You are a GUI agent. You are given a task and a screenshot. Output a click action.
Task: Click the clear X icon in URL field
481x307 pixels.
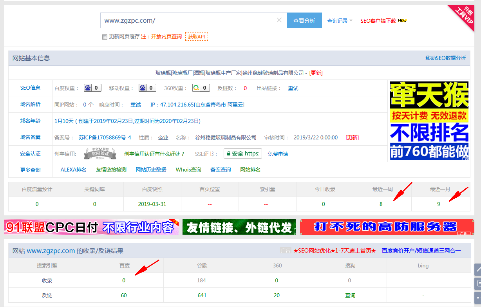[x=279, y=20]
